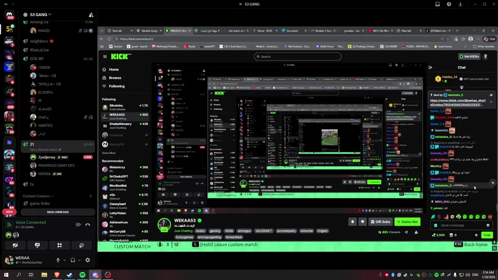Open the server icon showing 22 badge
Viewport: 498px width, 280px height.
[x=9, y=129]
